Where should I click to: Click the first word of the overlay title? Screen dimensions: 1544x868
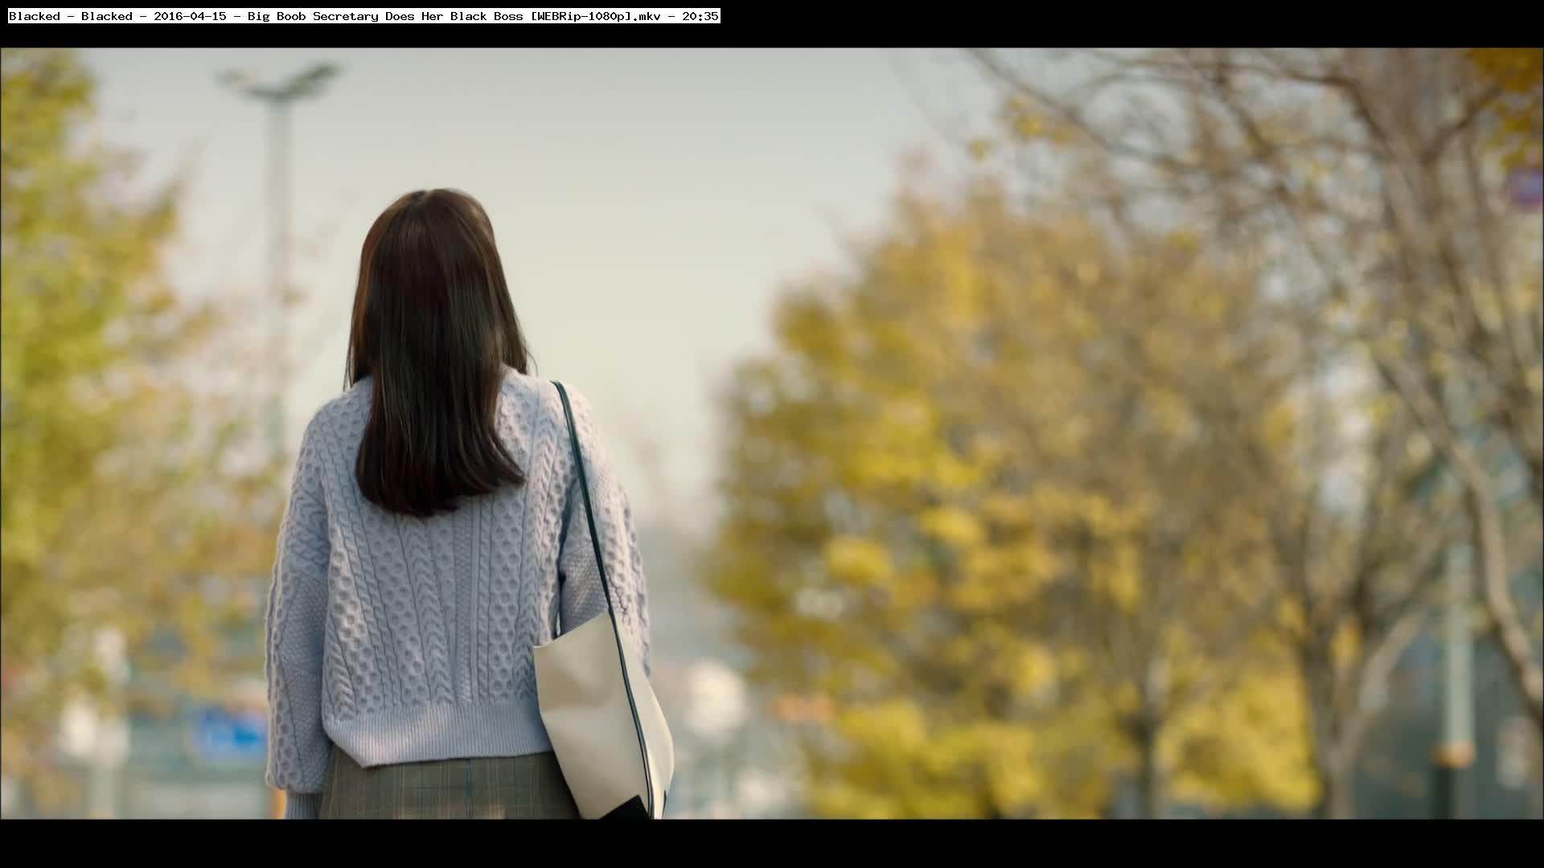pos(34,16)
